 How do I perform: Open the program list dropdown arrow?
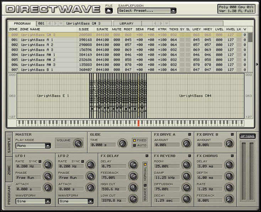point(61,24)
